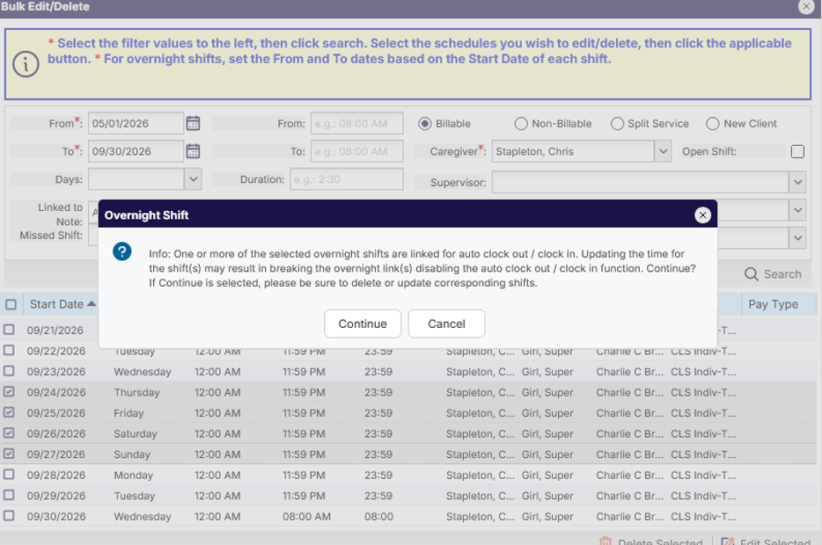Click the From date input field
Viewport: 822px width, 545px height.
(x=136, y=124)
